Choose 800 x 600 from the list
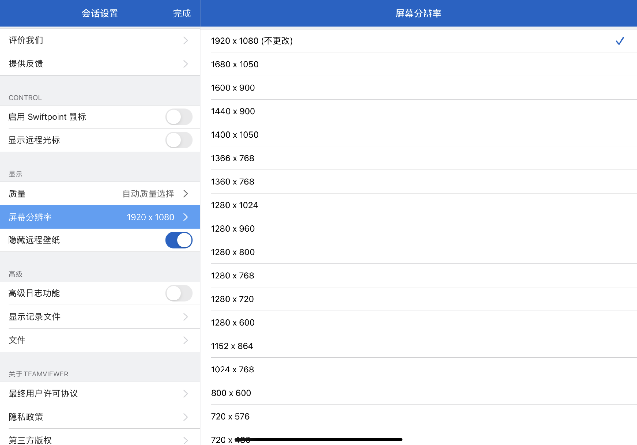This screenshot has width=637, height=445. coord(231,393)
